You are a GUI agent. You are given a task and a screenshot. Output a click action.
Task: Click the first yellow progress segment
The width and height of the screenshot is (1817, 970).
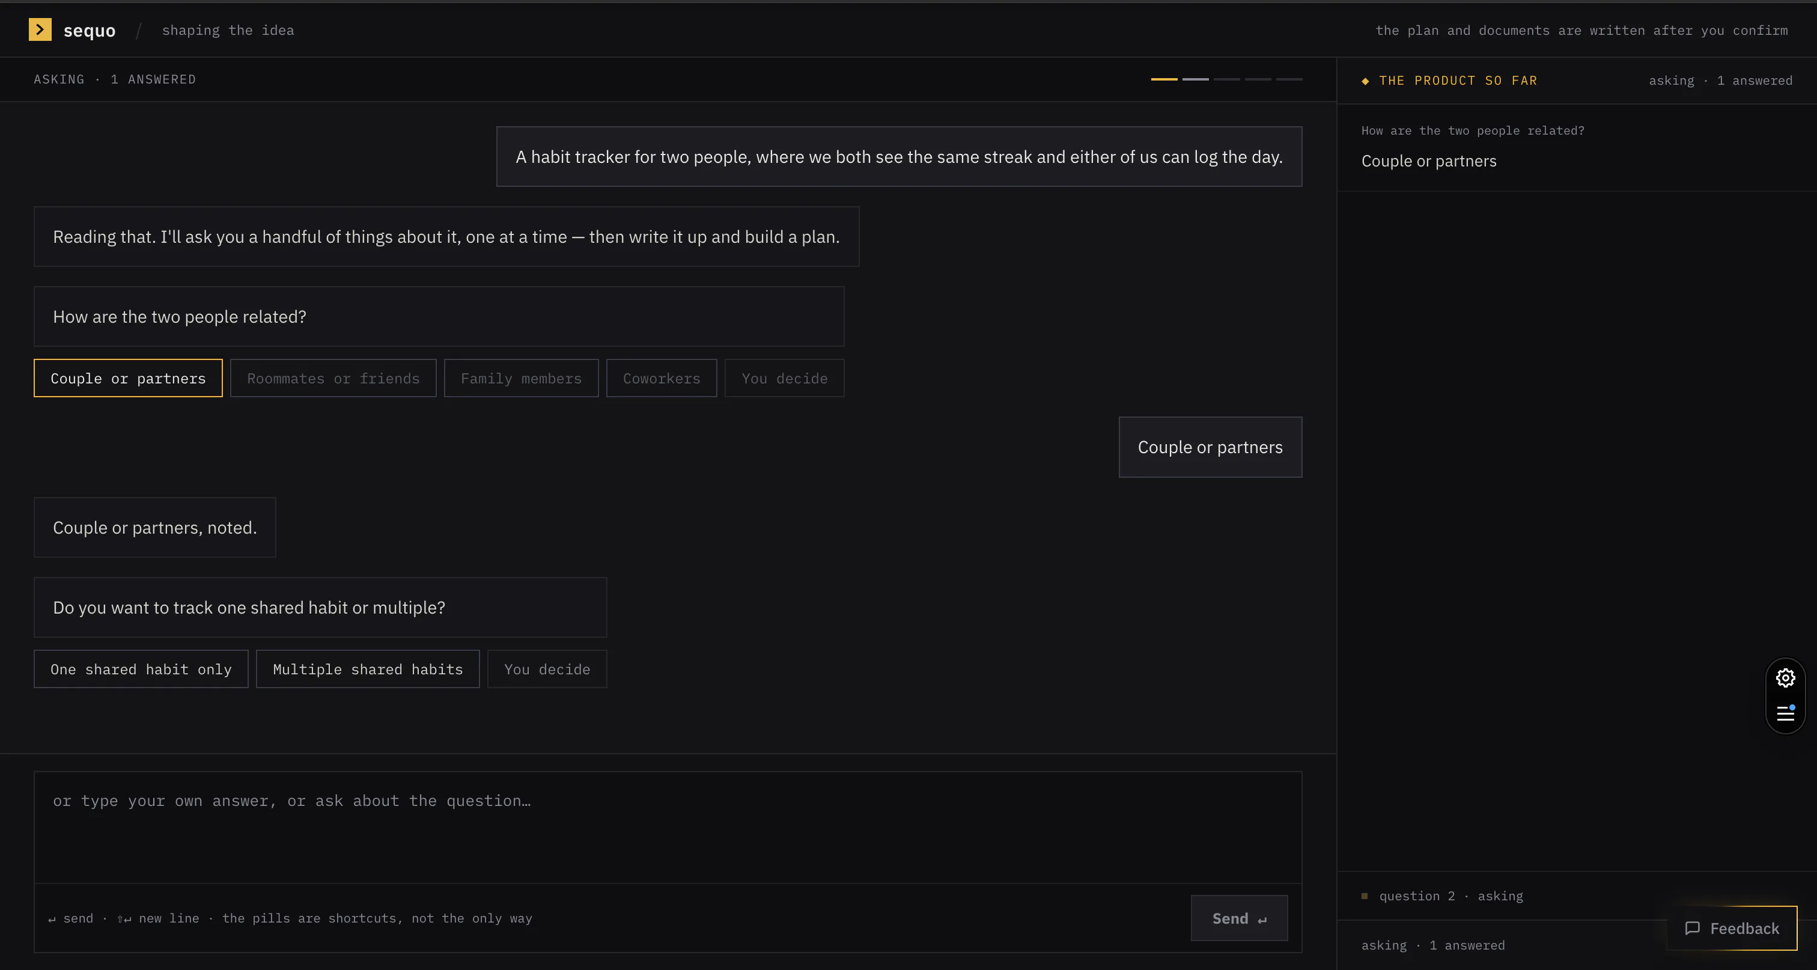1164,79
